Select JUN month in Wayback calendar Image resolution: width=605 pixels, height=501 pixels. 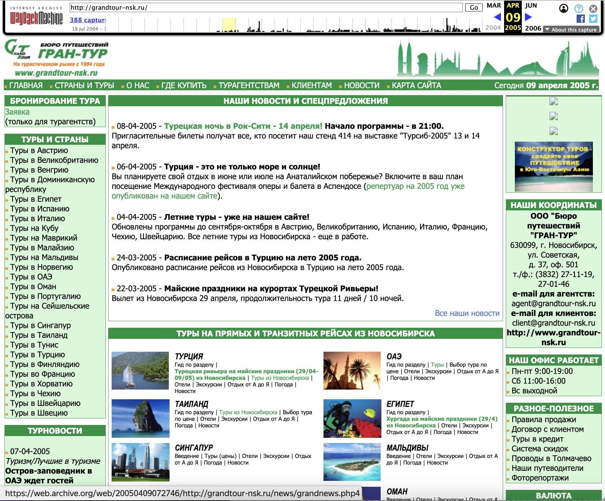pos(530,6)
